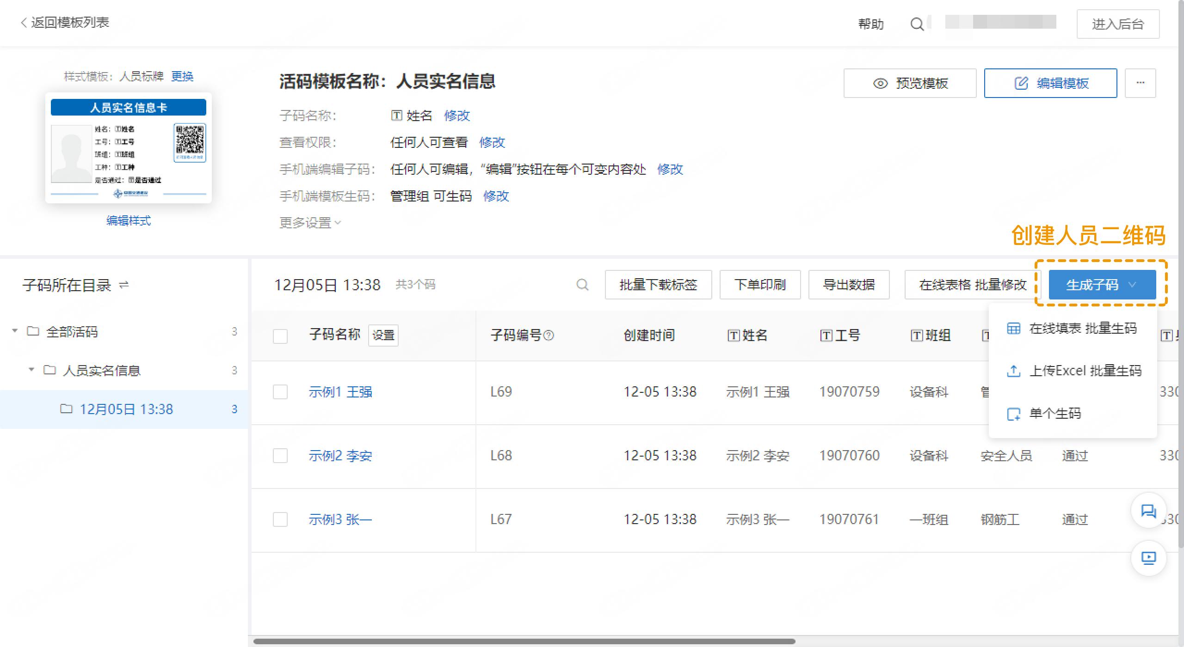
Task: Collapse the 全部活码 tree node
Action: 14,330
